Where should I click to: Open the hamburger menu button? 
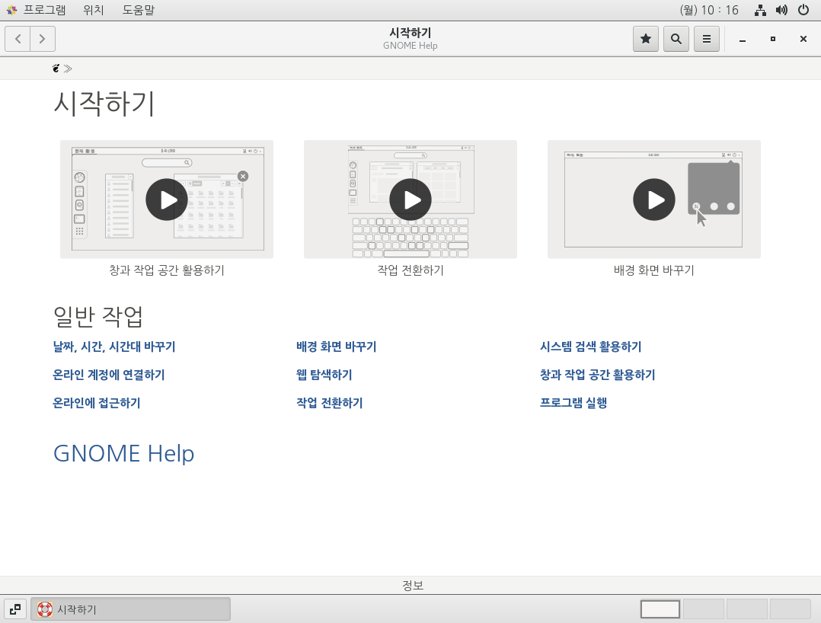point(706,39)
